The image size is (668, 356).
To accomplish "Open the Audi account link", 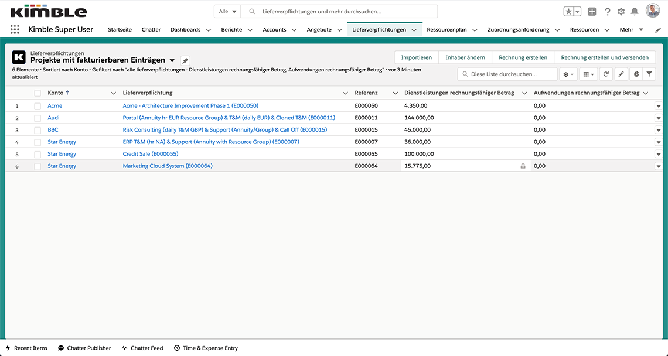I will (x=53, y=118).
